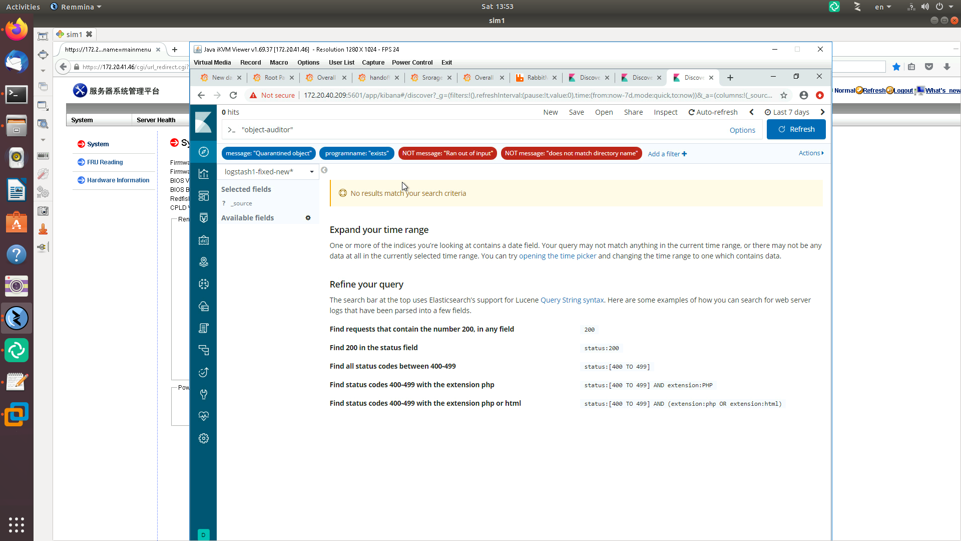Click the 'Query String syntax' link
The height and width of the screenshot is (541, 961).
click(572, 300)
